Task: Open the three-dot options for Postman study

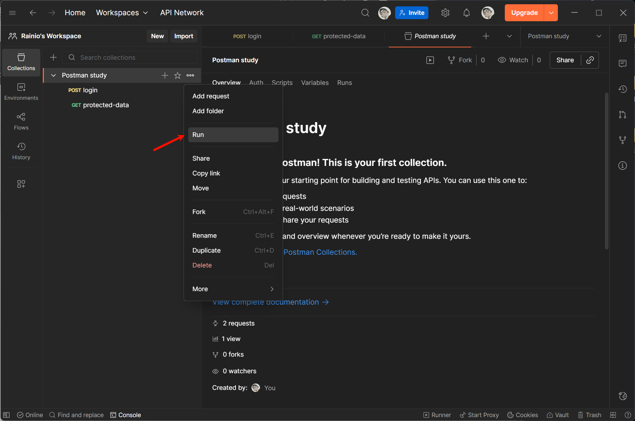Action: click(190, 75)
